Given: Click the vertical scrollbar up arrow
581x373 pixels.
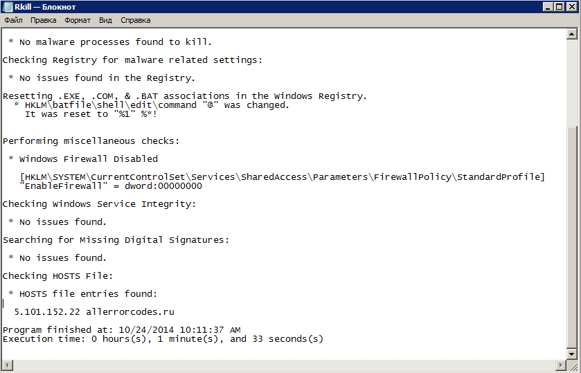Looking at the screenshot, I should point(573,34).
